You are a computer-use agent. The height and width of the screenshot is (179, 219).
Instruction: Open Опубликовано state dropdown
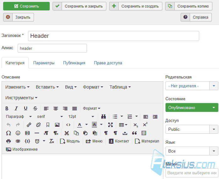pyautogui.click(x=192, y=107)
